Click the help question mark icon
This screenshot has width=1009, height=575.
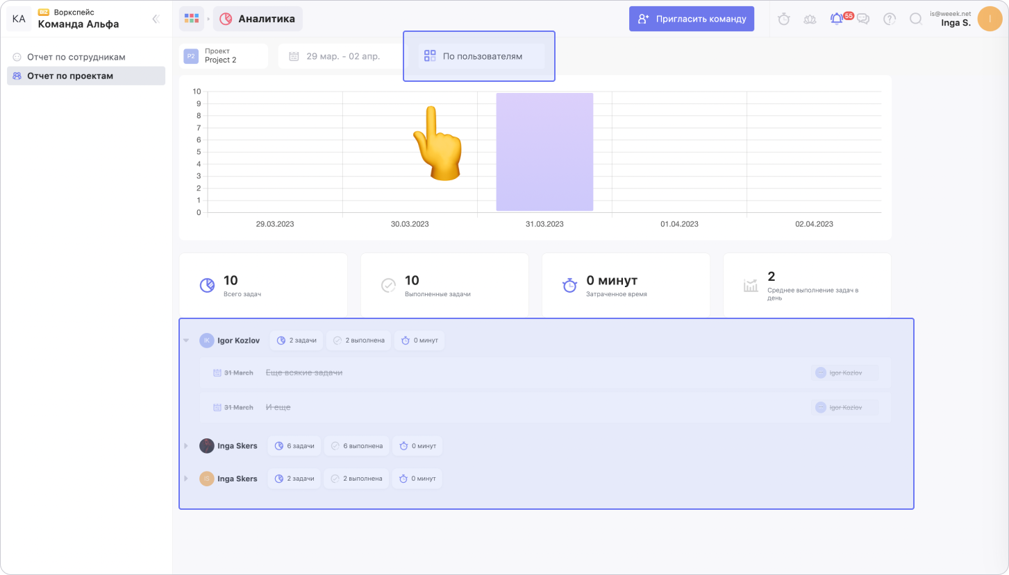point(890,19)
